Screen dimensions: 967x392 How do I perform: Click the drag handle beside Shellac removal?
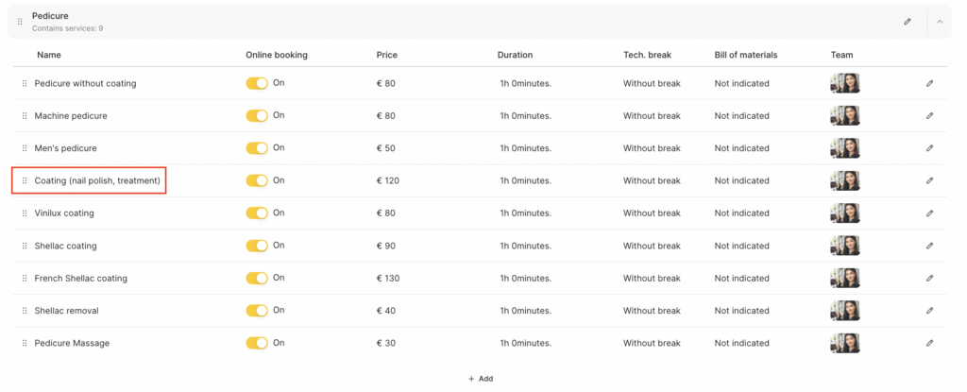coord(25,311)
